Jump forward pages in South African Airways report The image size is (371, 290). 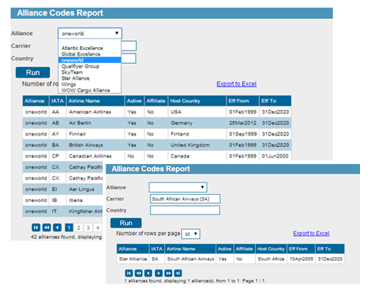point(169,273)
